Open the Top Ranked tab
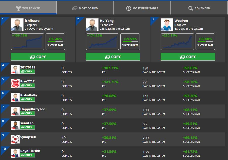 point(28,8)
